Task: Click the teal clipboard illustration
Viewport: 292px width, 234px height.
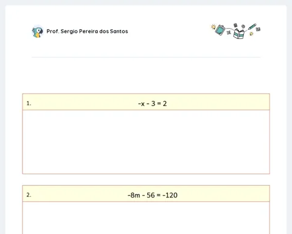Action: click(x=220, y=30)
